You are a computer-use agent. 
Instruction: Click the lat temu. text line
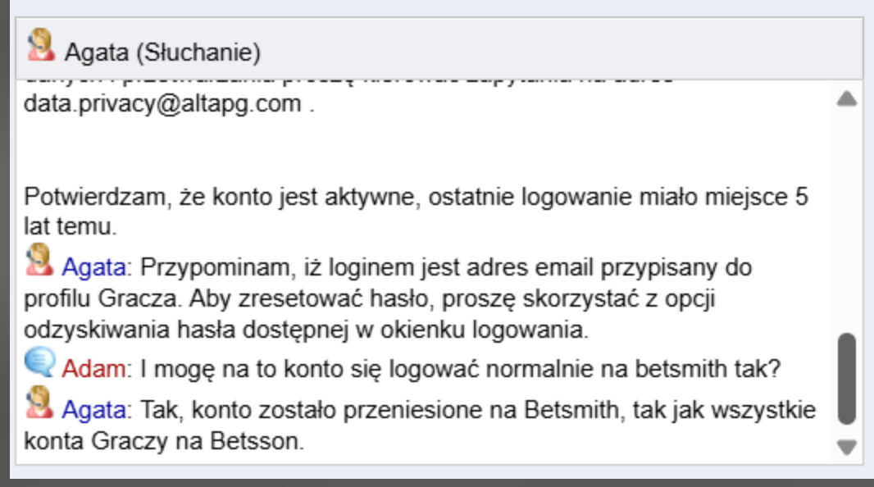[71, 227]
